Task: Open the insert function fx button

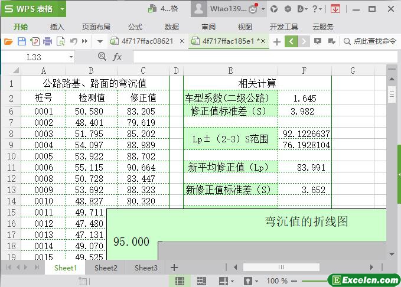Action: [x=117, y=57]
